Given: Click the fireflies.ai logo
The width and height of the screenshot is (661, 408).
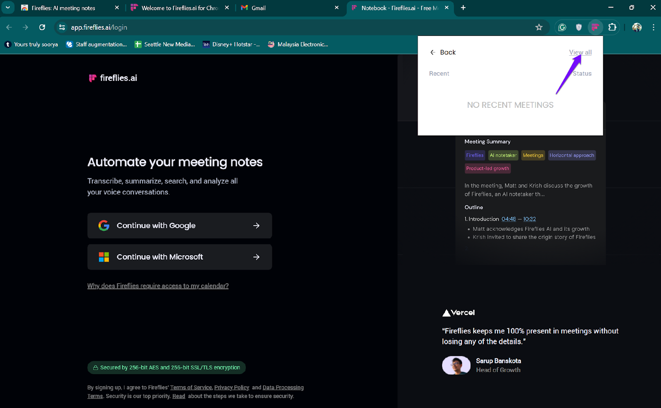Looking at the screenshot, I should [113, 78].
